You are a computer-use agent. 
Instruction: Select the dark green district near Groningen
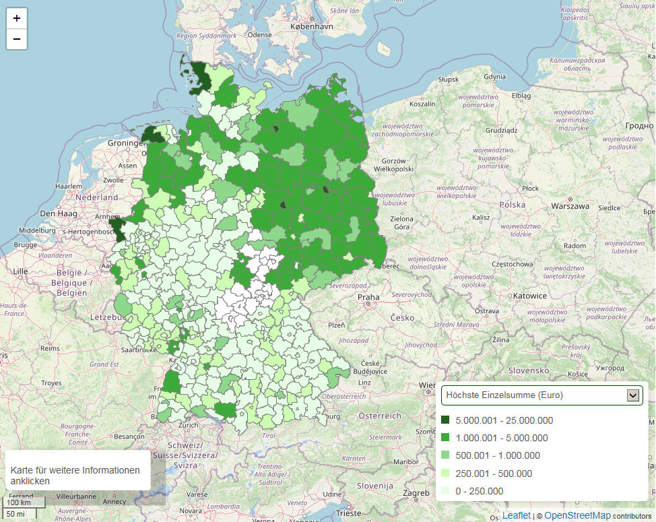pyautogui.click(x=153, y=135)
